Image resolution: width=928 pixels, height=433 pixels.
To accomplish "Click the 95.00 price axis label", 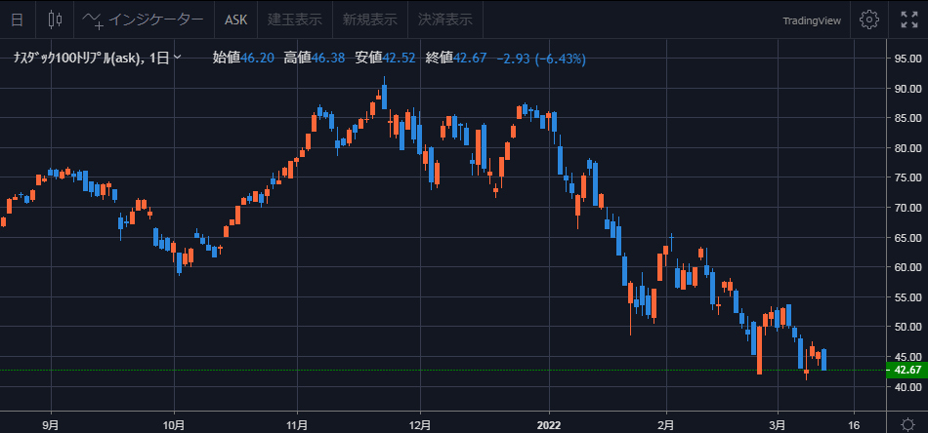I will [907, 59].
